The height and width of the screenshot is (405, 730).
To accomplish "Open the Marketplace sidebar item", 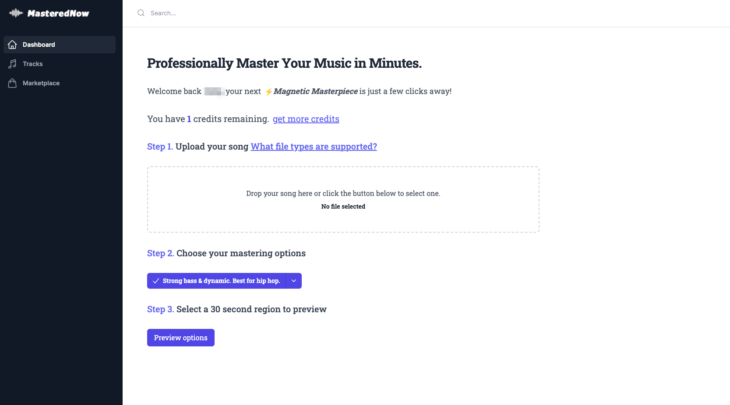I will click(41, 83).
